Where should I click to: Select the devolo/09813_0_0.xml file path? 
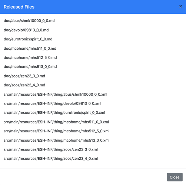pos(53,103)
